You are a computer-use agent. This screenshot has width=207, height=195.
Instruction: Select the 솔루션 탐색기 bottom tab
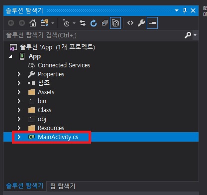coord(24,186)
